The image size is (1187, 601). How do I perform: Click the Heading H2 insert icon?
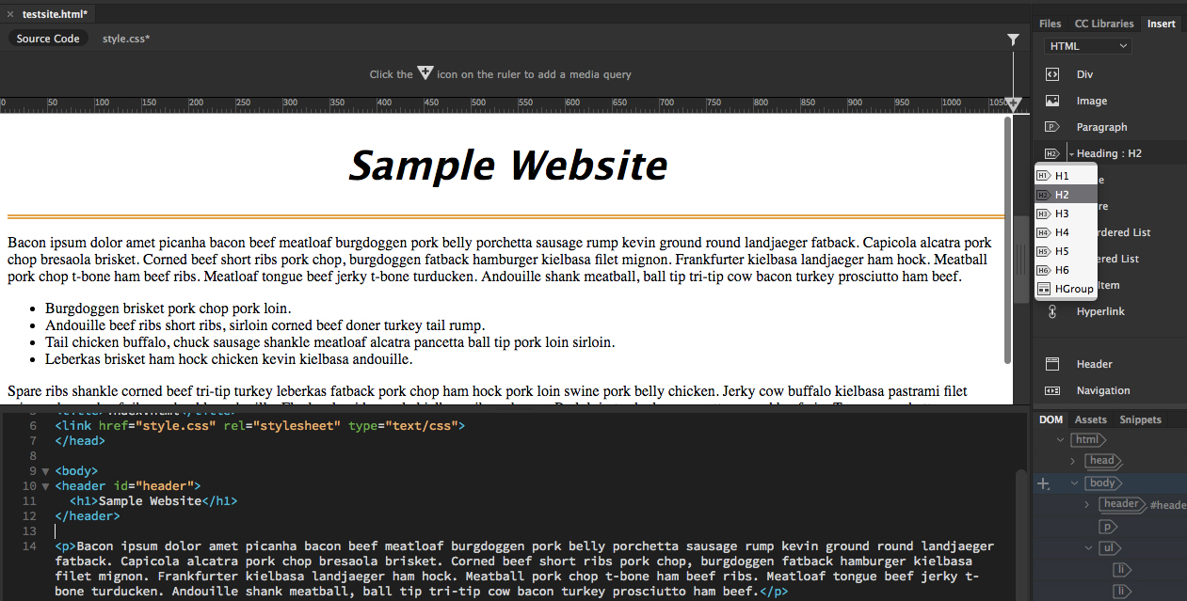pos(1052,153)
